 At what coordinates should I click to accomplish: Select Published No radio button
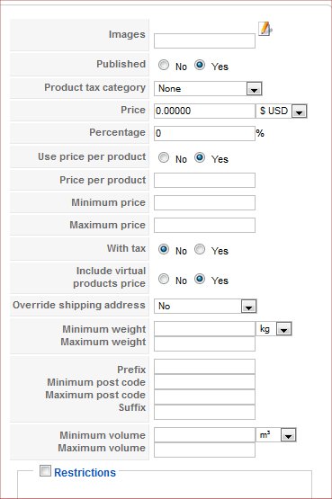(x=164, y=66)
